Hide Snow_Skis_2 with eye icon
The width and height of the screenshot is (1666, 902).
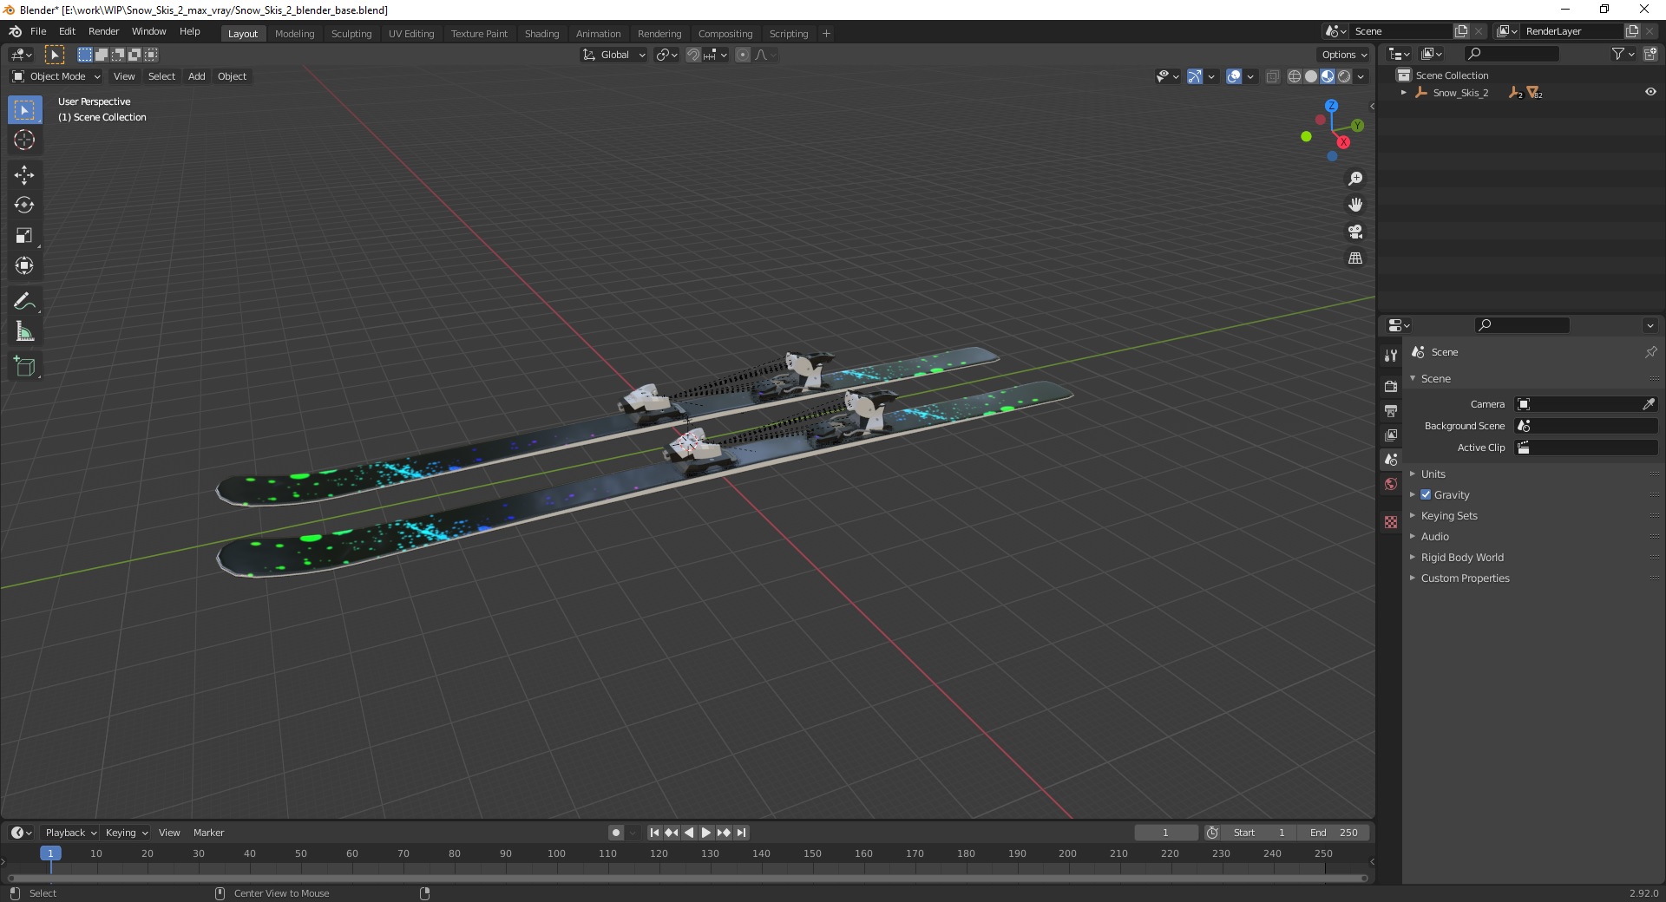[x=1650, y=92]
